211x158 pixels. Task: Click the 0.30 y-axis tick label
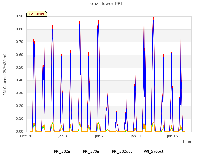pos(20,93)
